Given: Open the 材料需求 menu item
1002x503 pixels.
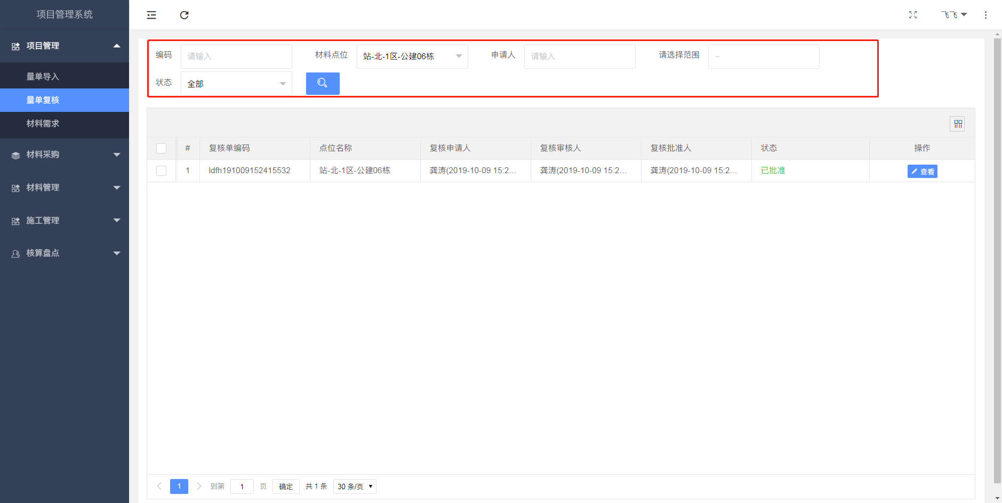Looking at the screenshot, I should (65, 124).
